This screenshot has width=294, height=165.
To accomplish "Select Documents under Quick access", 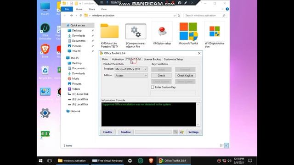I will (79, 41).
